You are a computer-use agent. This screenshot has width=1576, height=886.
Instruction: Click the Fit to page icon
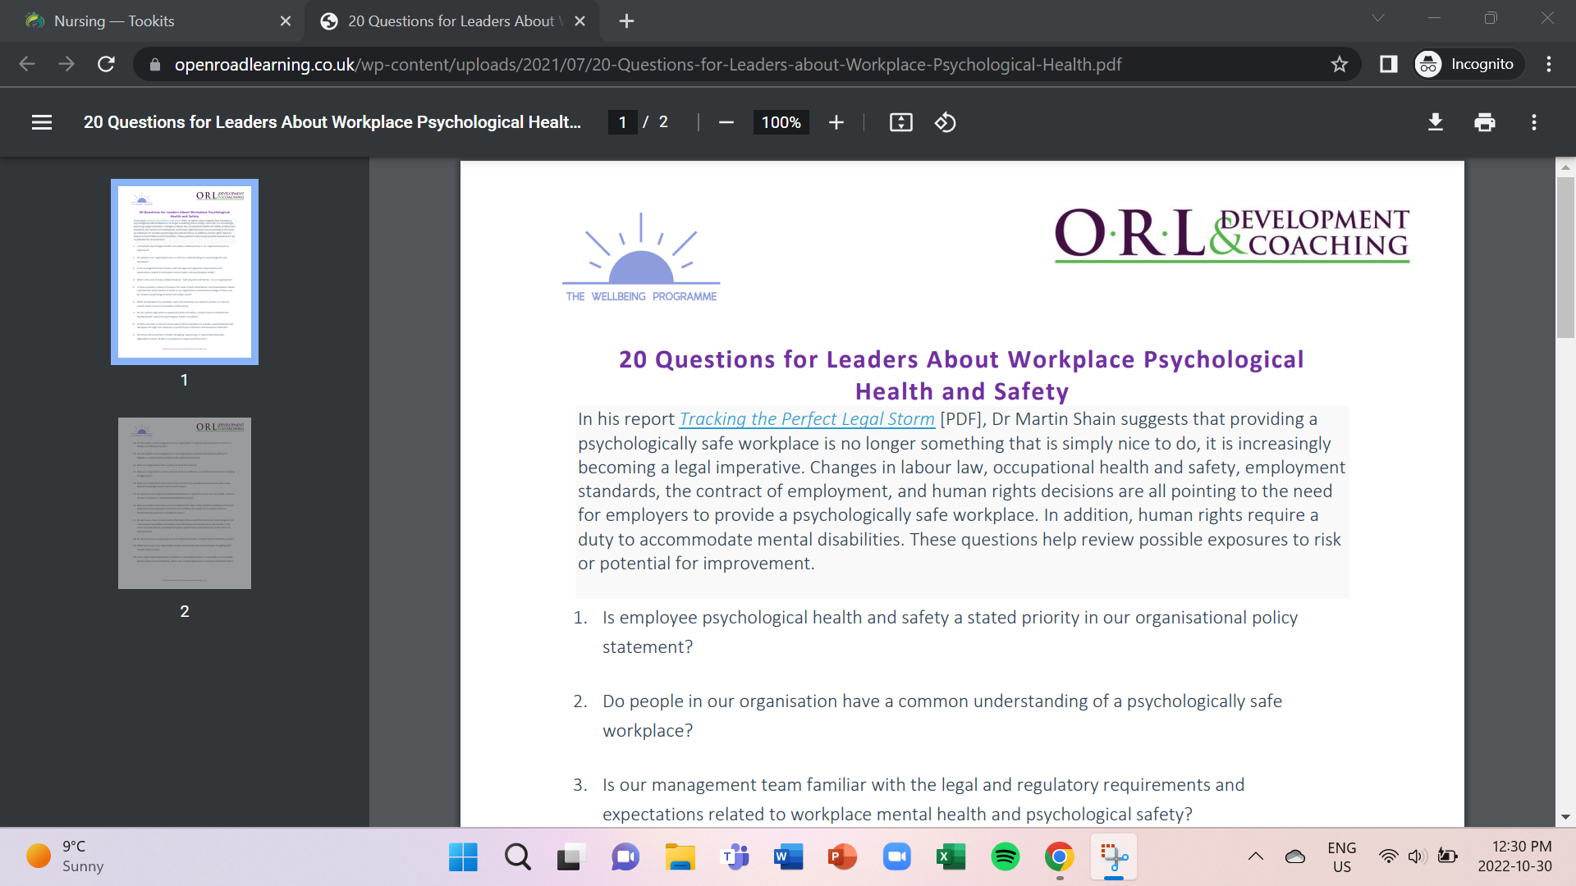(900, 122)
